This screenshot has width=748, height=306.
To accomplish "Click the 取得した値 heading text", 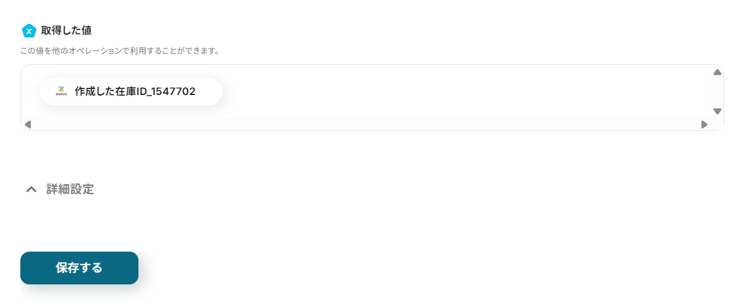I will click(66, 31).
